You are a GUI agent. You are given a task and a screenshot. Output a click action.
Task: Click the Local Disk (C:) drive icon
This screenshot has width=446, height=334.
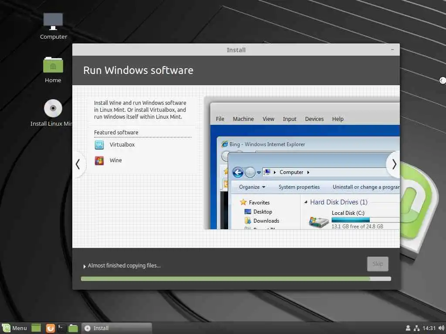[319, 222]
